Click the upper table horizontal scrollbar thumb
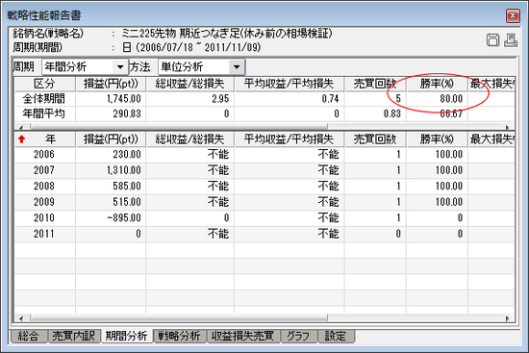This screenshot has width=529, height=353. 179,127
